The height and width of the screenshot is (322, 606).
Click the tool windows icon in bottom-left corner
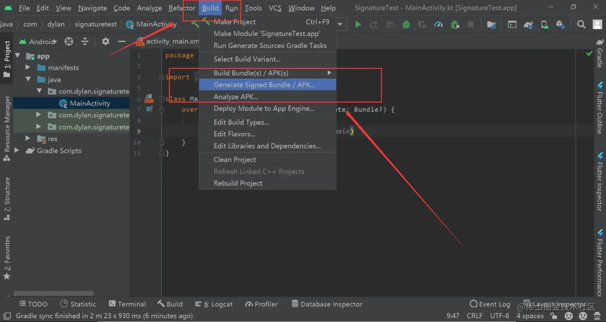click(x=6, y=316)
